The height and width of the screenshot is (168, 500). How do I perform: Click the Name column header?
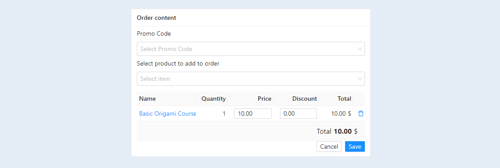pos(147,99)
